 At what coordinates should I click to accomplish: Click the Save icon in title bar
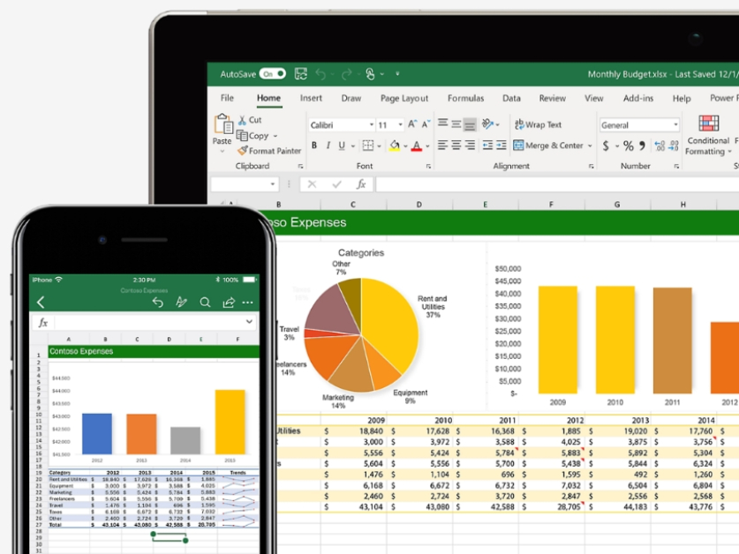click(301, 74)
